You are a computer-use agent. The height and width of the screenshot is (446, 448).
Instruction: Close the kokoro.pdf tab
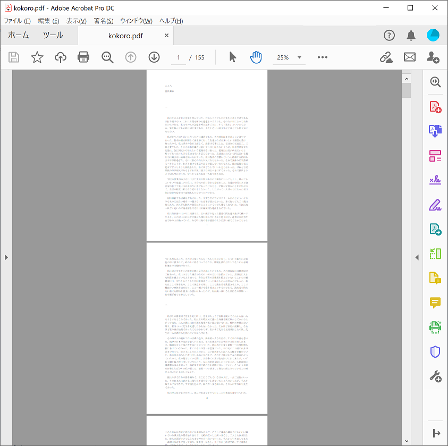[166, 36]
